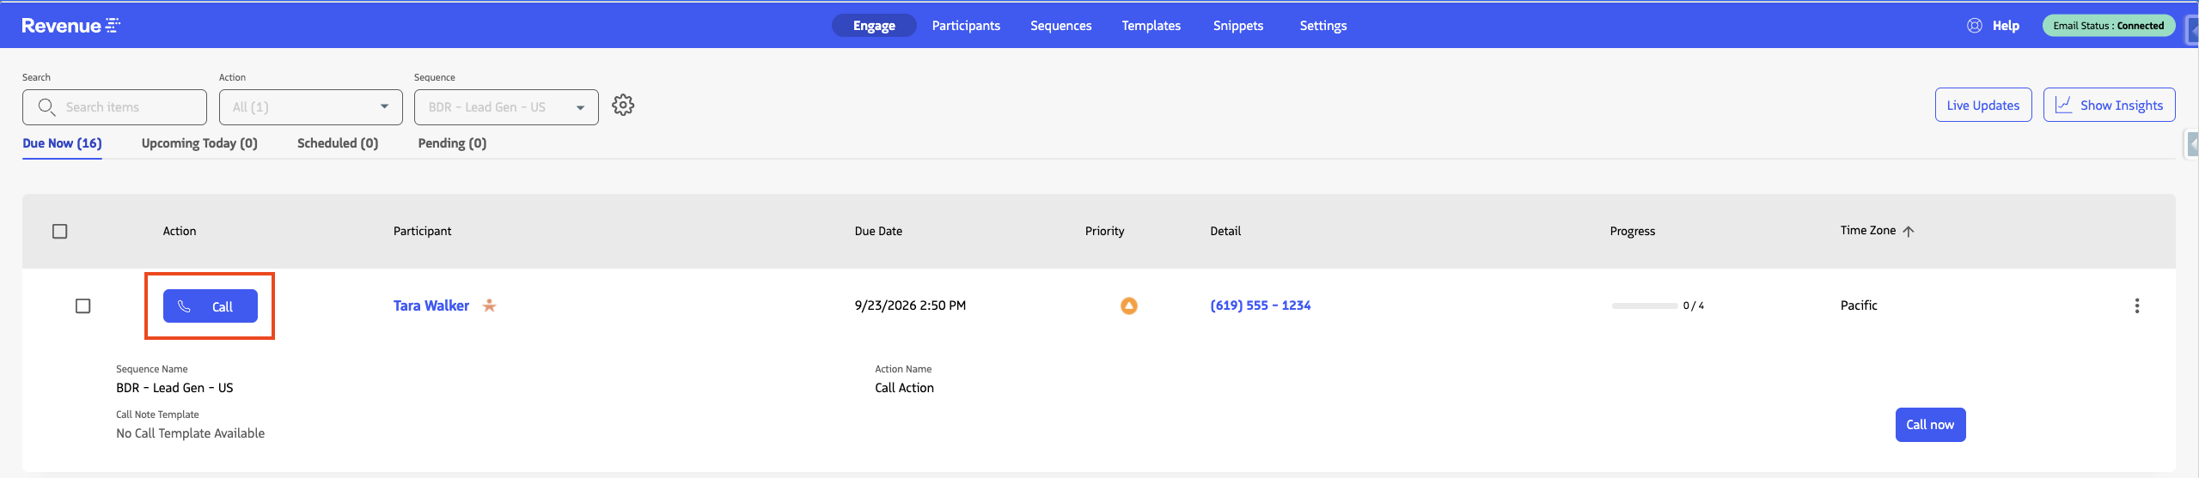Viewport: 2199px width, 478px height.
Task: Open Tara Walker participant link
Action: point(431,306)
